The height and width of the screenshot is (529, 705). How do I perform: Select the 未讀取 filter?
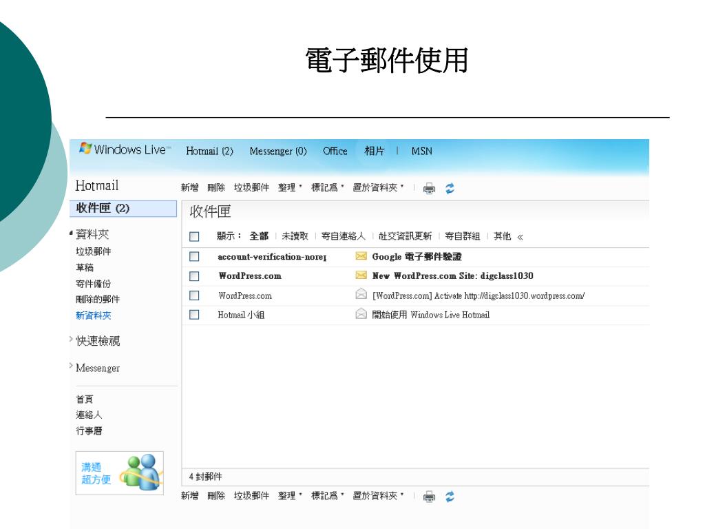tap(295, 236)
